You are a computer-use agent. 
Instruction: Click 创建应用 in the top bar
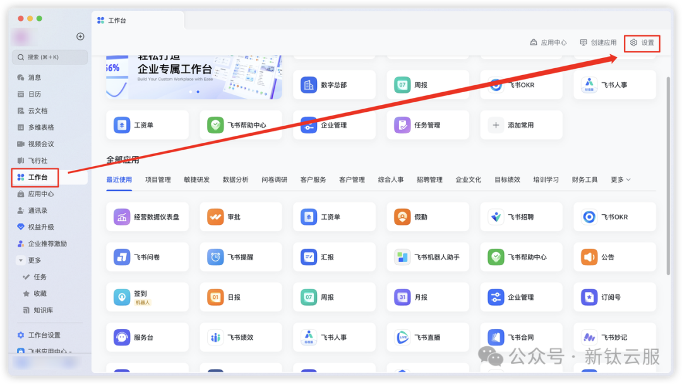tap(599, 42)
